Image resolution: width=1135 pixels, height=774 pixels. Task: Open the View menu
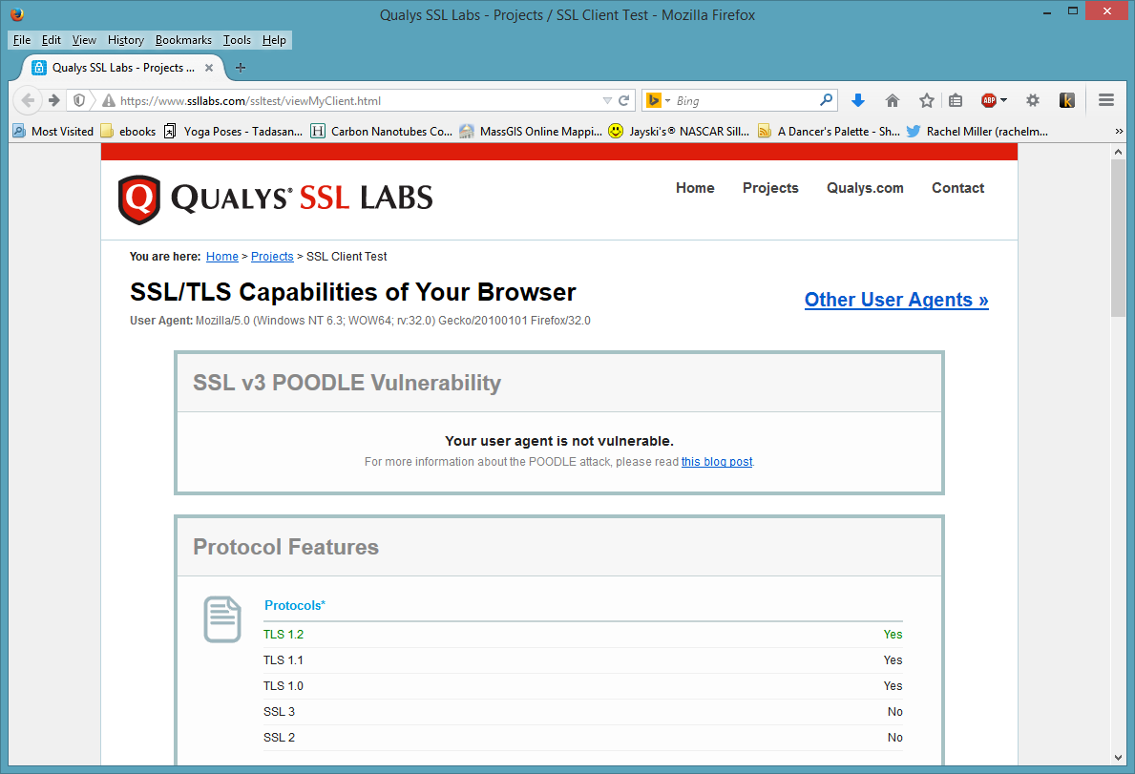click(x=84, y=40)
